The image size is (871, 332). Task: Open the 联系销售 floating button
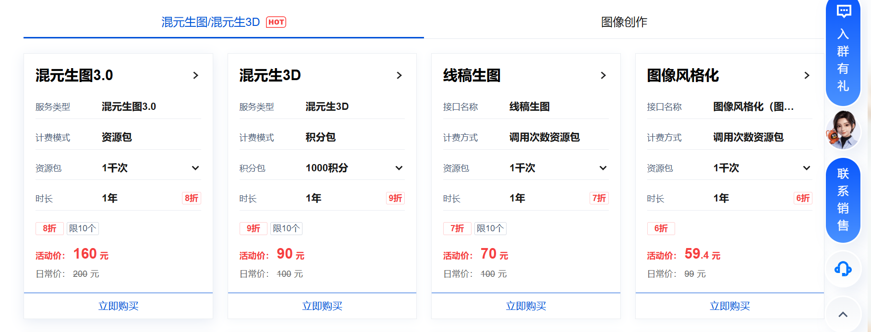pos(843,200)
